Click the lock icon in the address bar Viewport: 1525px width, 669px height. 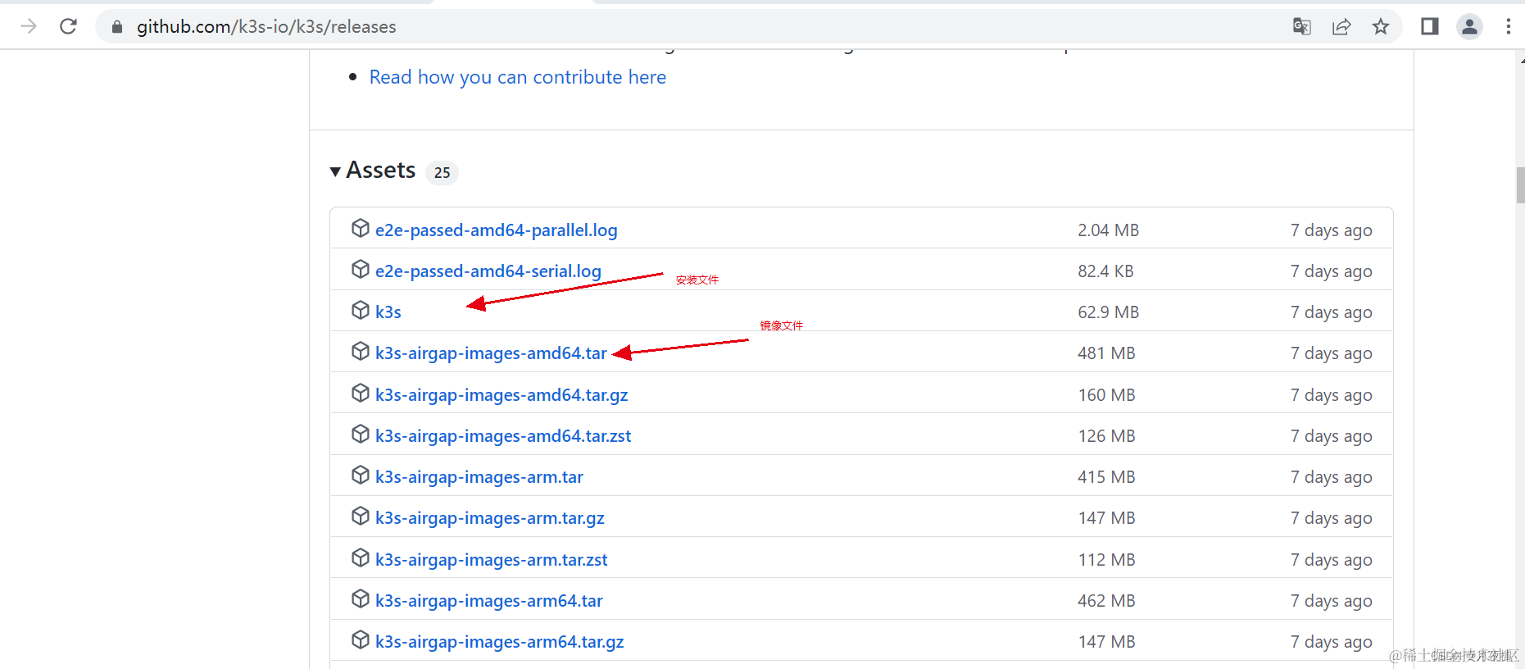117,27
